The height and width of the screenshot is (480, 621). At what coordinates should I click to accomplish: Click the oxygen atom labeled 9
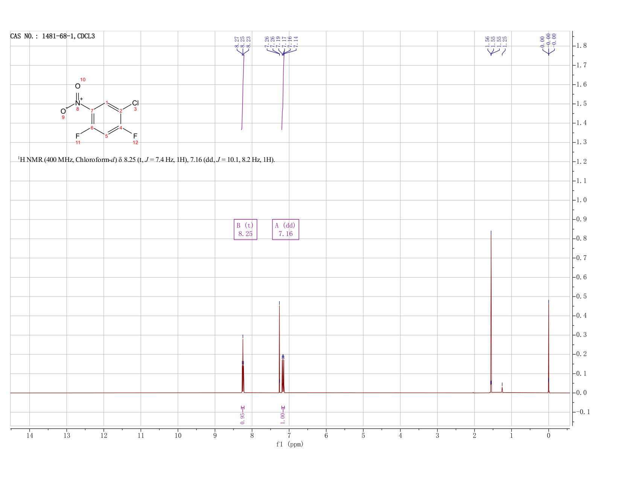(x=63, y=111)
